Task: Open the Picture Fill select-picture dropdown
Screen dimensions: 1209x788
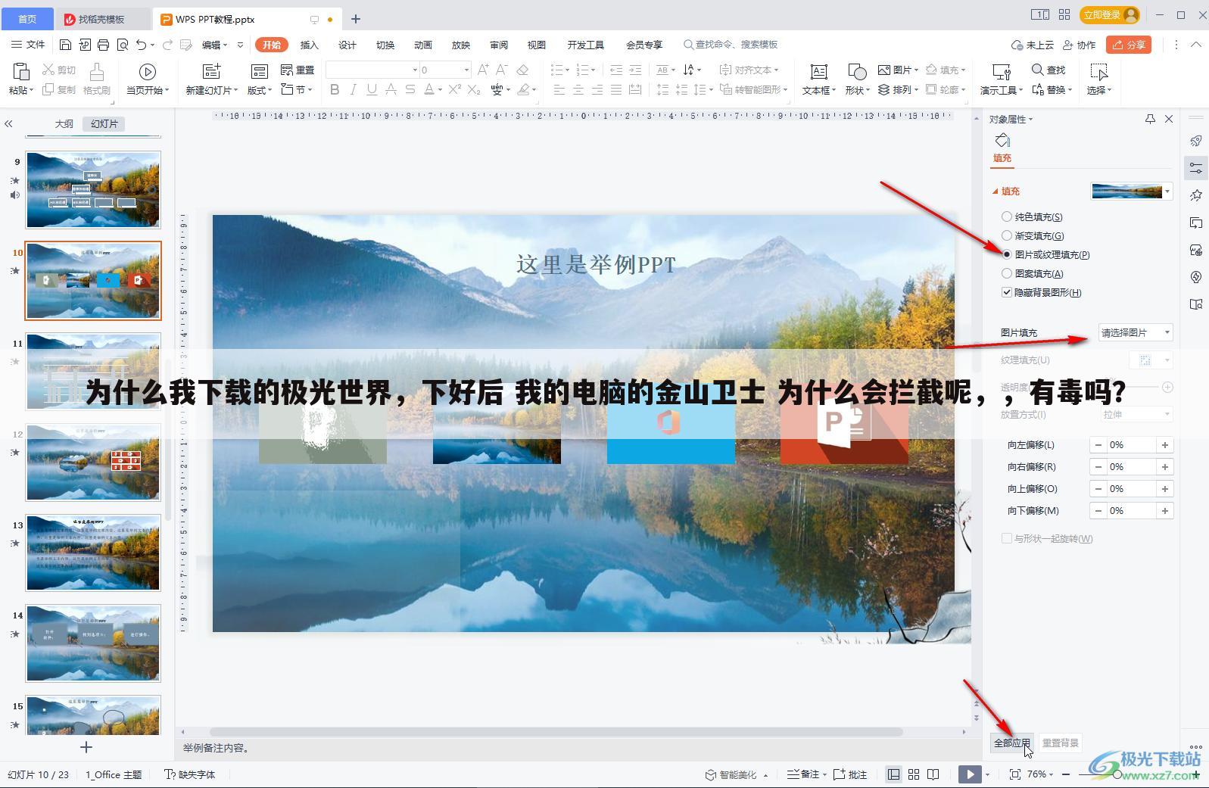Action: click(1136, 332)
